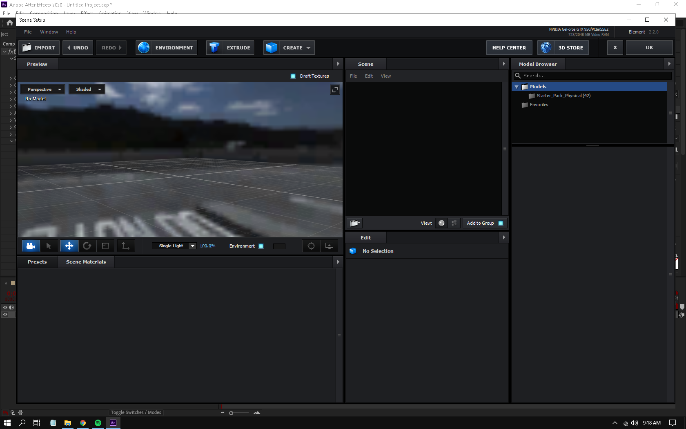Click the HELP CENTER button
This screenshot has width=686, height=429.
coord(509,47)
